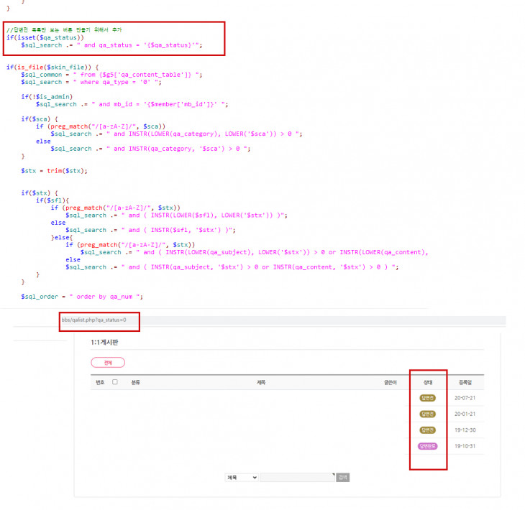The width and height of the screenshot is (525, 510).
Task: Open the 제목 search field dropdown
Action: coord(242,477)
